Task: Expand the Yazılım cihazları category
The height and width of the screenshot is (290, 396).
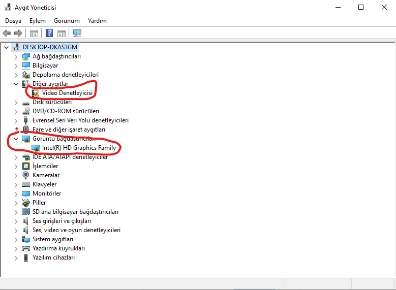Action: click(16, 257)
